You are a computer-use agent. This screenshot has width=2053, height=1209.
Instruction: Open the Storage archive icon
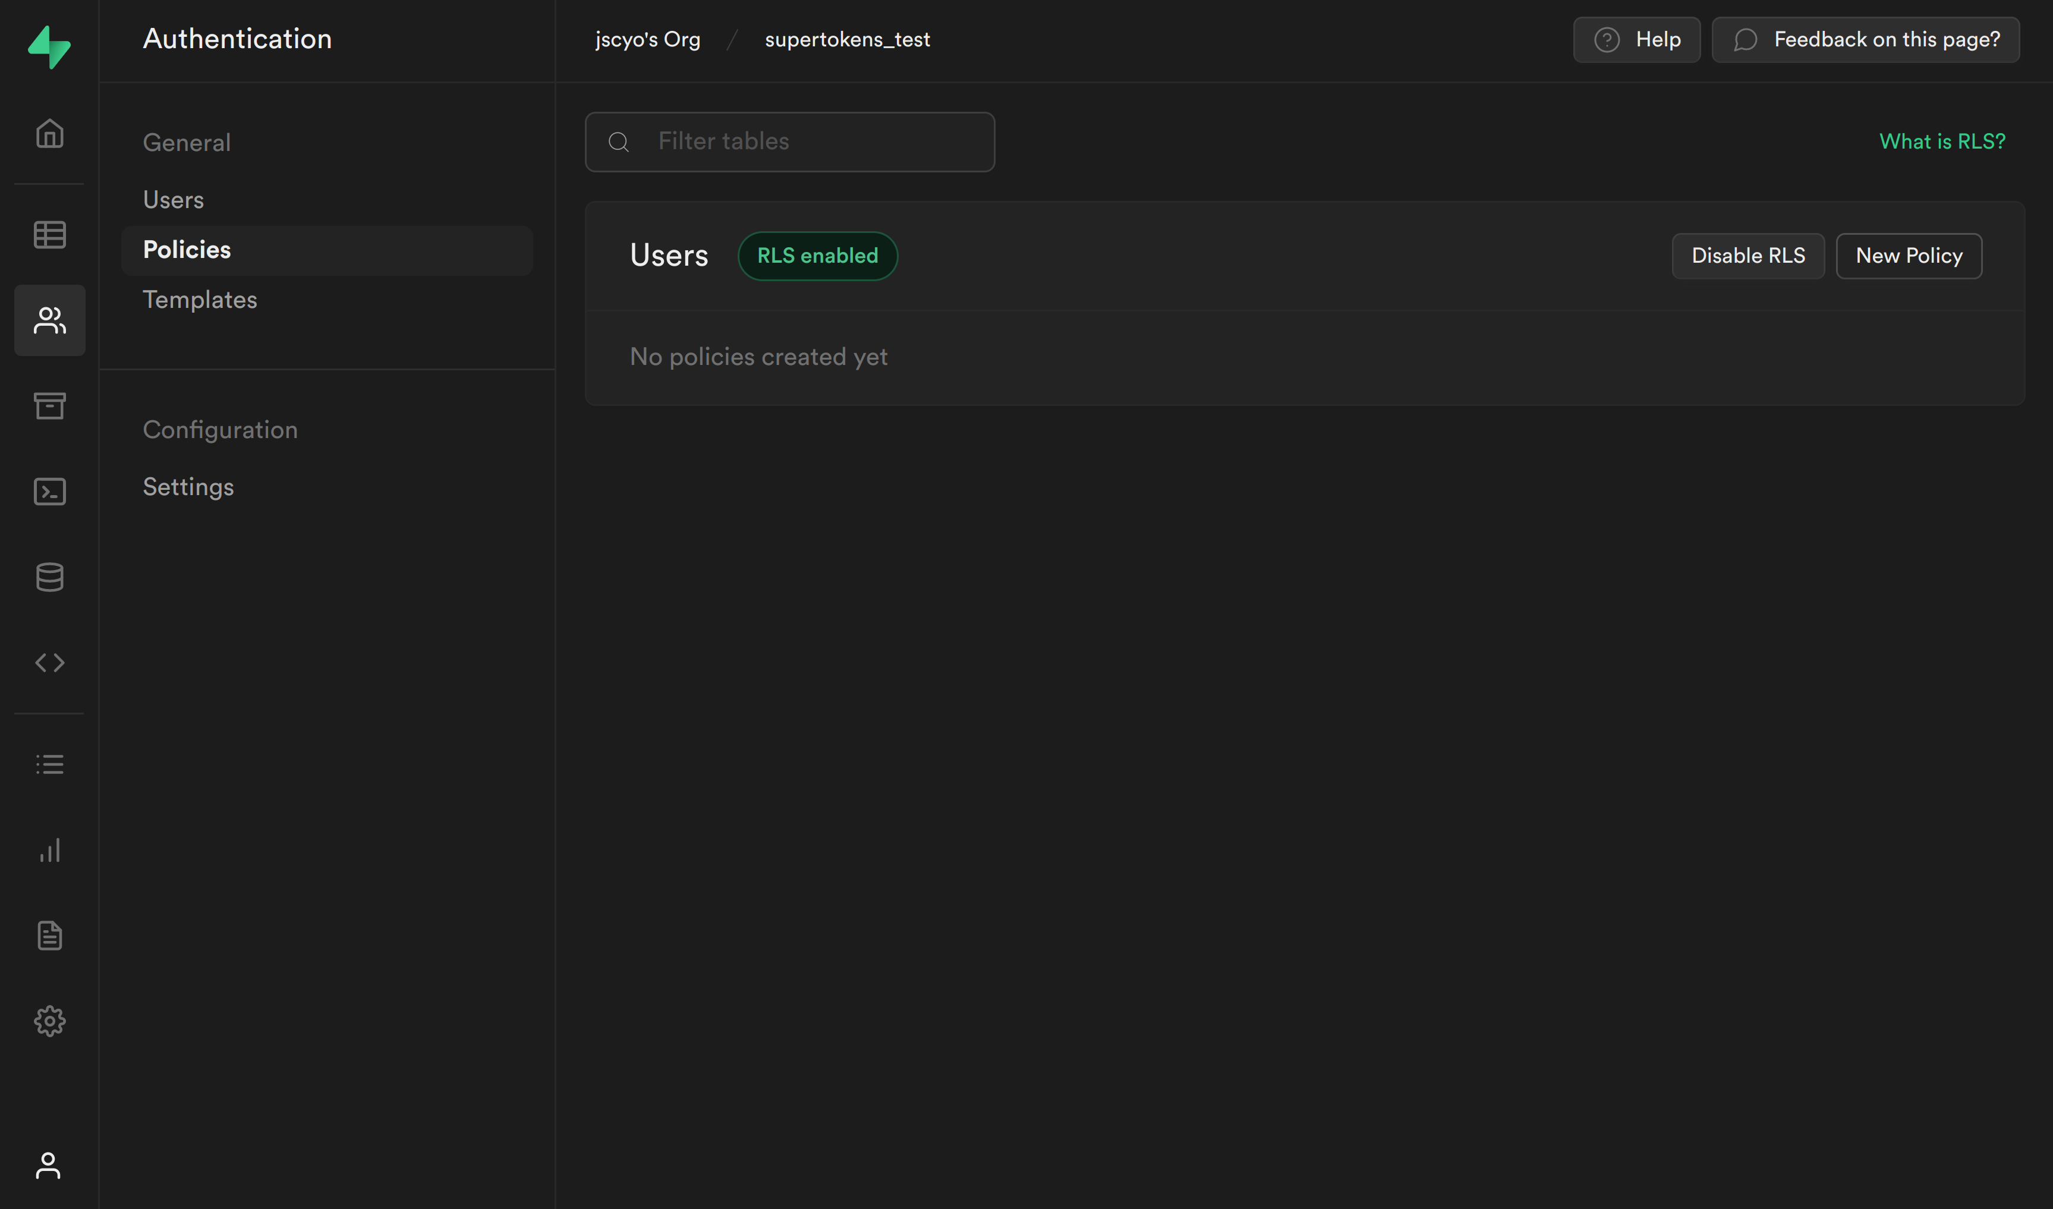pos(50,406)
